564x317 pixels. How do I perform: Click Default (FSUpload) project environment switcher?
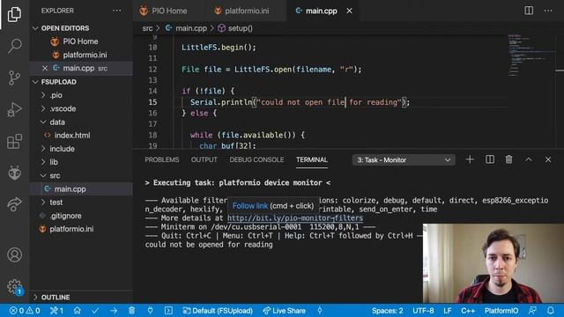(218, 311)
